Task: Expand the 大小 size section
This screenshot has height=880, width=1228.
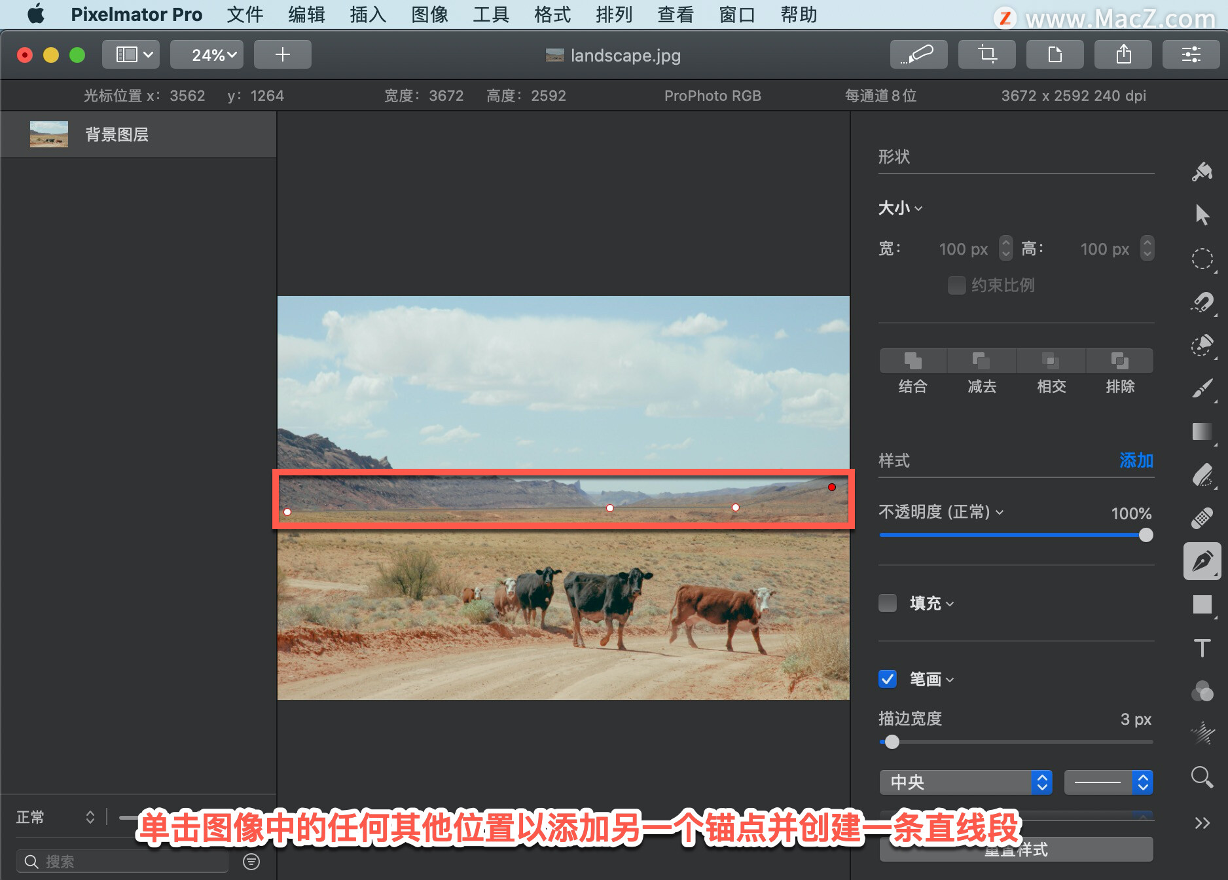Action: (900, 208)
